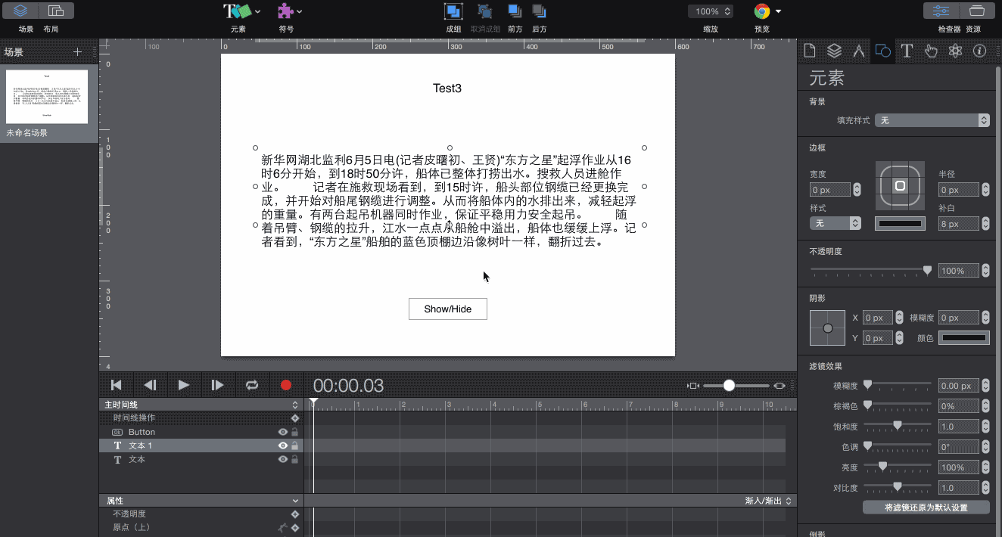Click the shadow 颜色 color swatch
Image resolution: width=1002 pixels, height=537 pixels.
pos(963,338)
